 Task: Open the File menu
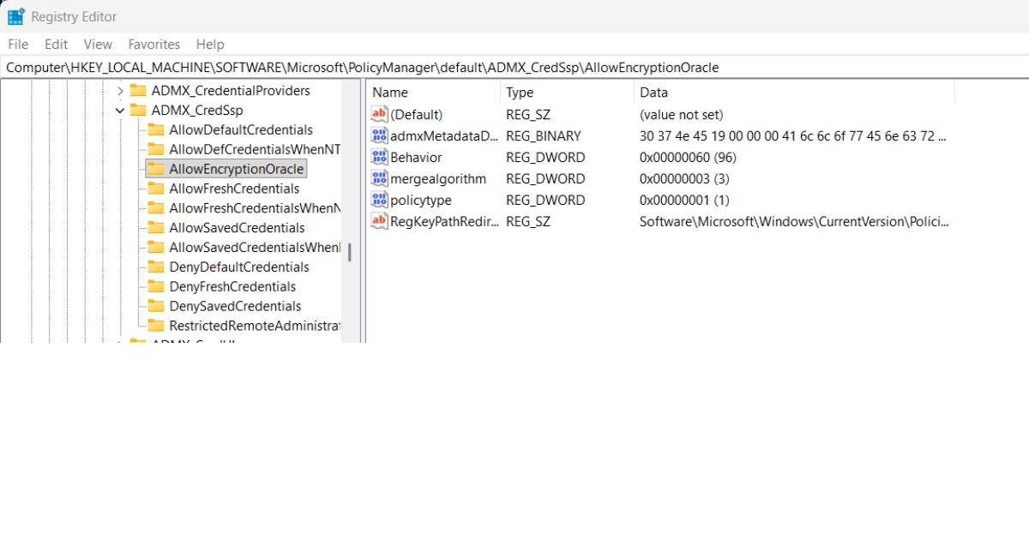tap(17, 44)
